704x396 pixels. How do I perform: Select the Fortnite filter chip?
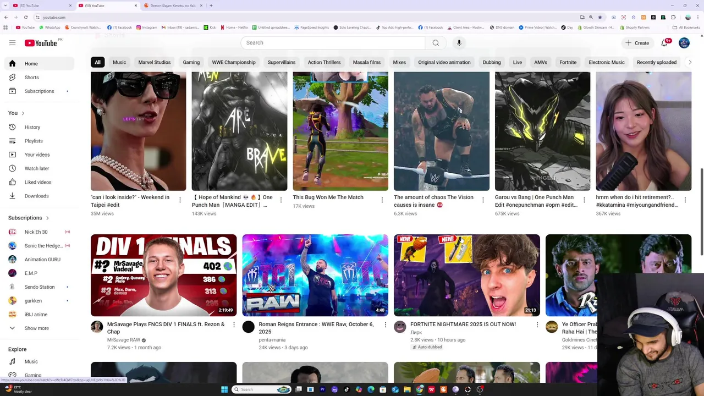click(x=568, y=62)
